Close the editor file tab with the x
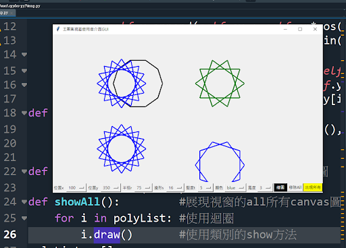Image resolution: width=346 pixels, height=248 pixels. [11, 13]
